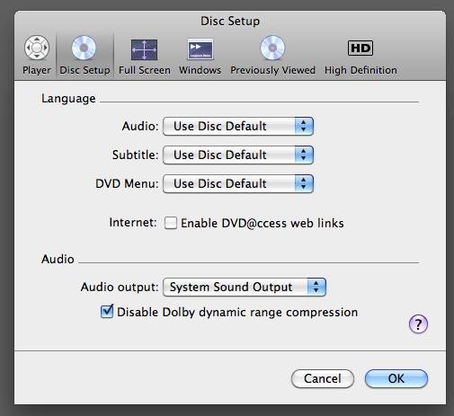Click the purple help question mark
This screenshot has width=454, height=416.
(418, 323)
